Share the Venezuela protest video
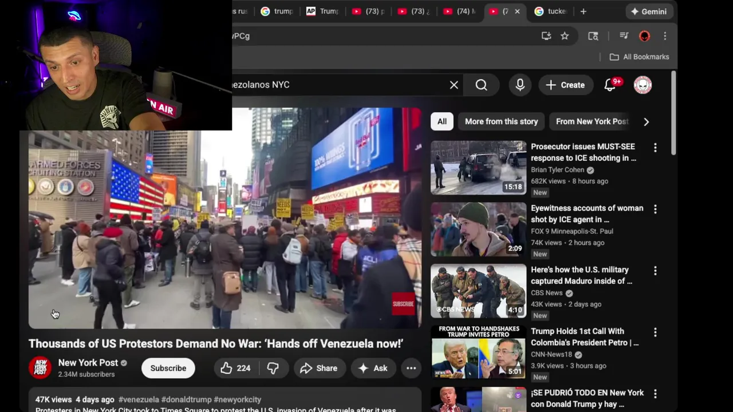733x412 pixels. pos(318,368)
